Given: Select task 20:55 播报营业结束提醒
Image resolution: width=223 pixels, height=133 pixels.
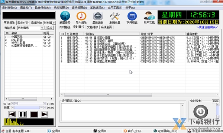Looking at the screenshot, I should [x=139, y=61].
